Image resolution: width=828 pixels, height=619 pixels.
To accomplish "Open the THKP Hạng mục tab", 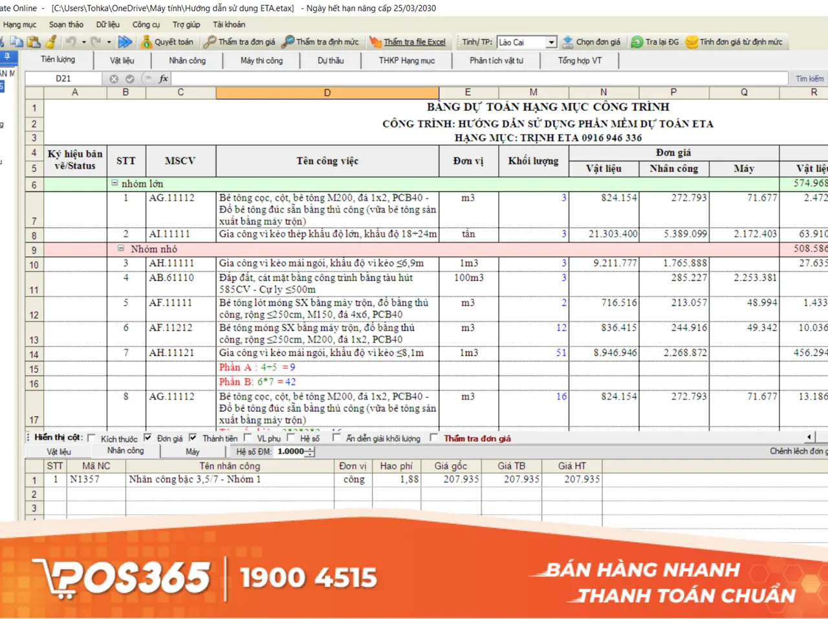I will [x=407, y=60].
